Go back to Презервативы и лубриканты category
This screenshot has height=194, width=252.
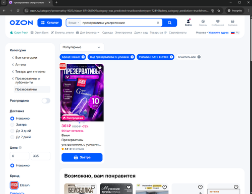[27, 80]
